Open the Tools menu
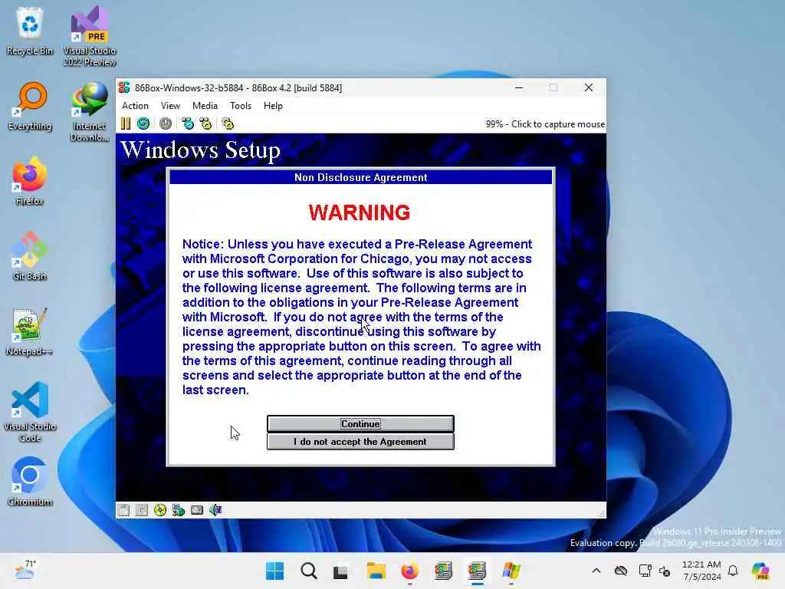 [x=240, y=106]
